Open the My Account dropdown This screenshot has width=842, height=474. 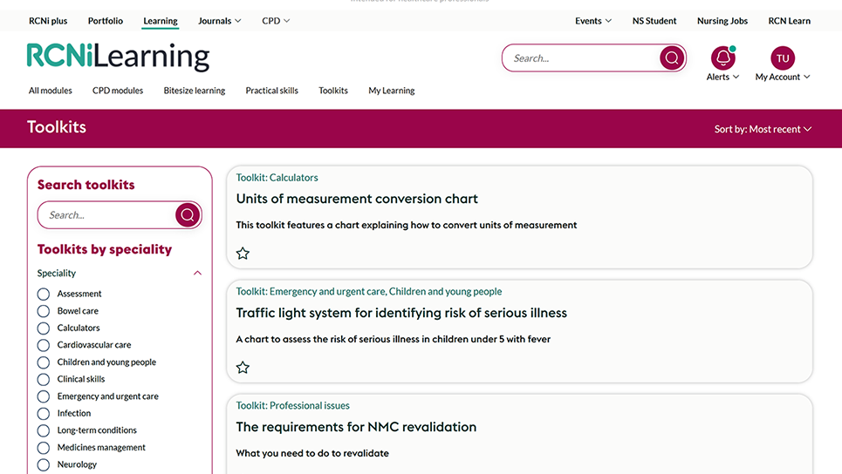tap(783, 77)
